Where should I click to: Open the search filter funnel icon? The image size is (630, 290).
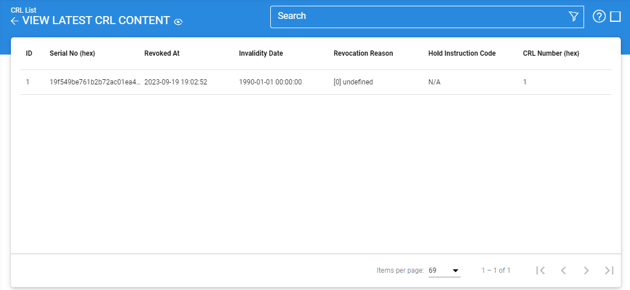[573, 17]
